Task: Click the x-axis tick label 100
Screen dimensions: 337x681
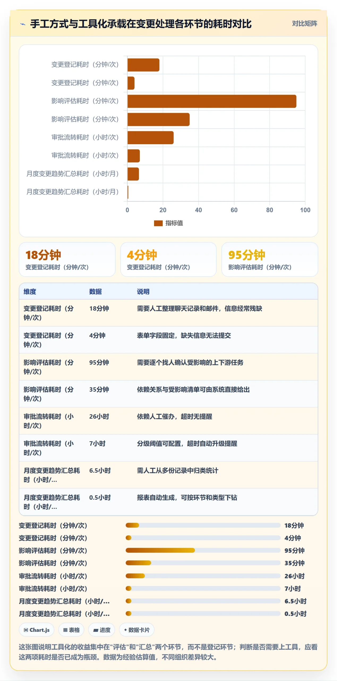Action: pyautogui.click(x=305, y=210)
